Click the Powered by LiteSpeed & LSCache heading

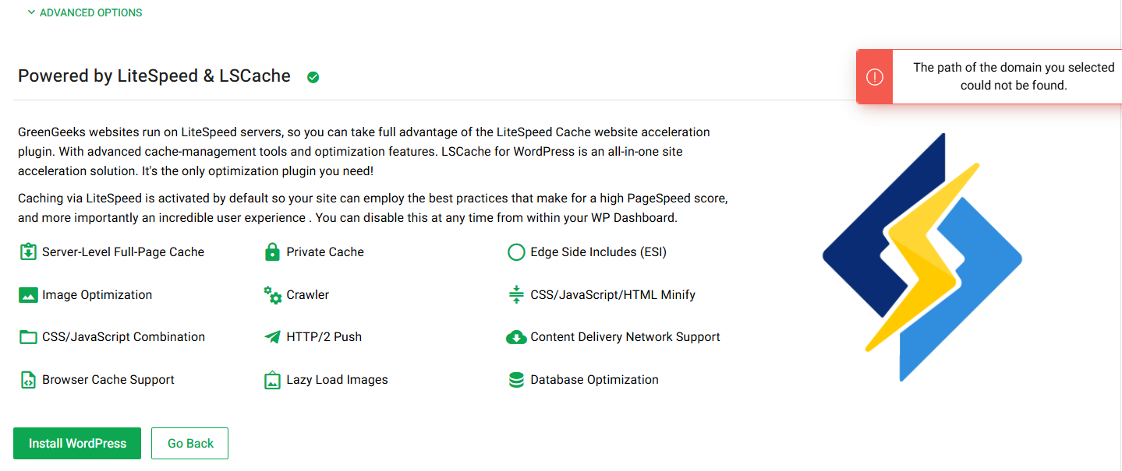pos(154,76)
